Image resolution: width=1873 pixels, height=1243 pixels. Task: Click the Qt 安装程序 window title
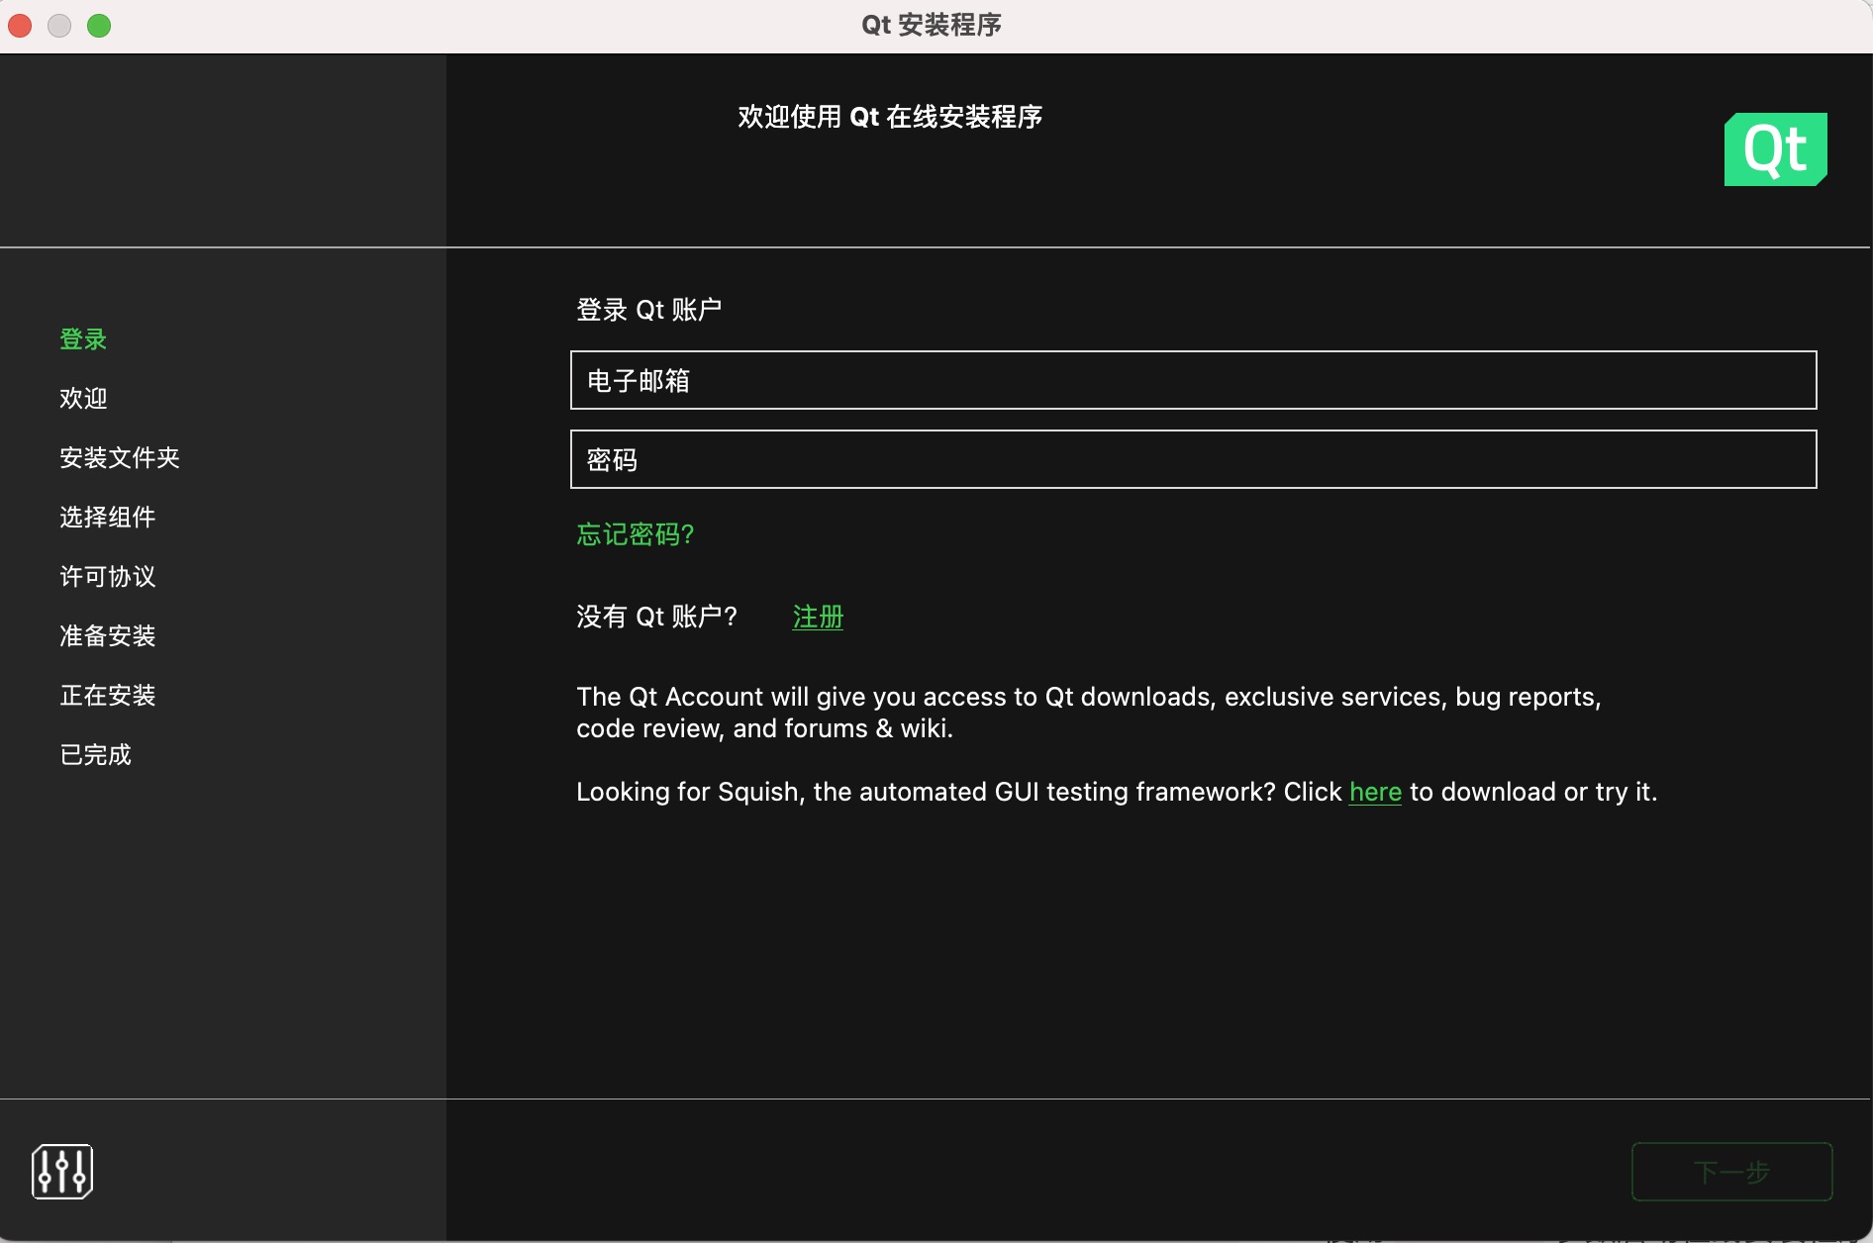tap(932, 25)
